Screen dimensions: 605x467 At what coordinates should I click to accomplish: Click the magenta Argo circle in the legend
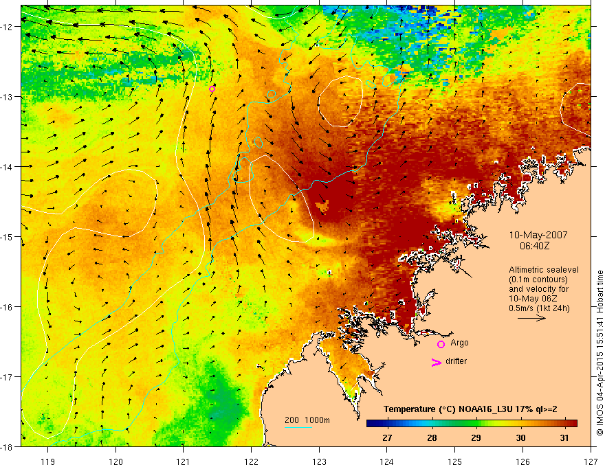441,344
